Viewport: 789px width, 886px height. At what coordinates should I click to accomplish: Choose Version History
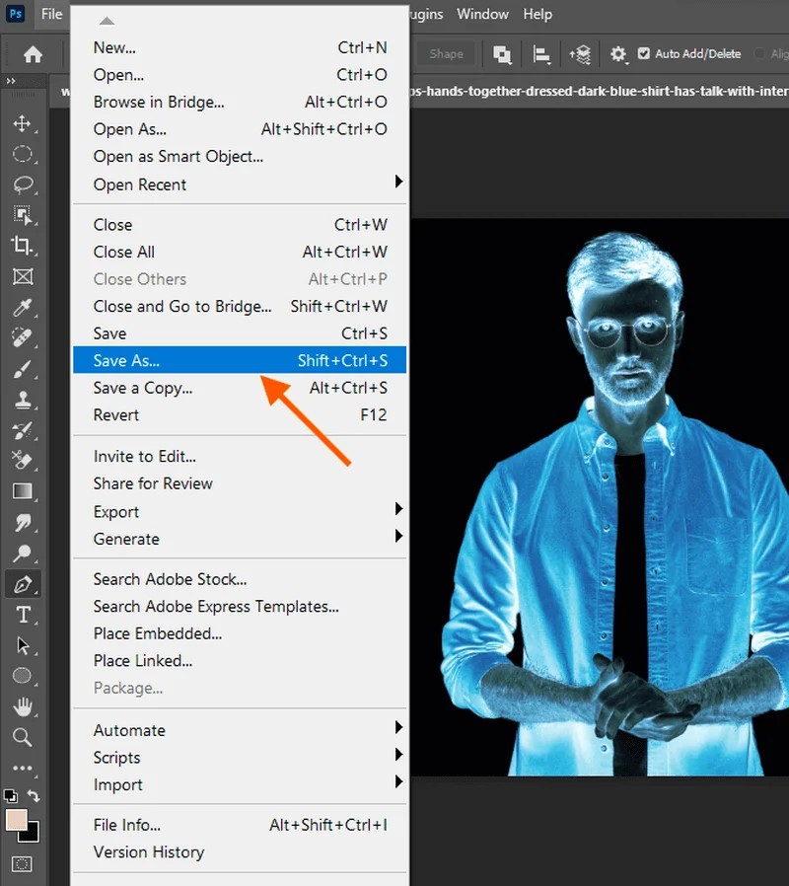[240, 852]
